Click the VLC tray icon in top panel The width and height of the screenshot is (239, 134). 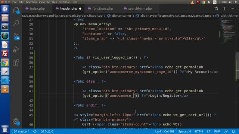(x=192, y=2)
